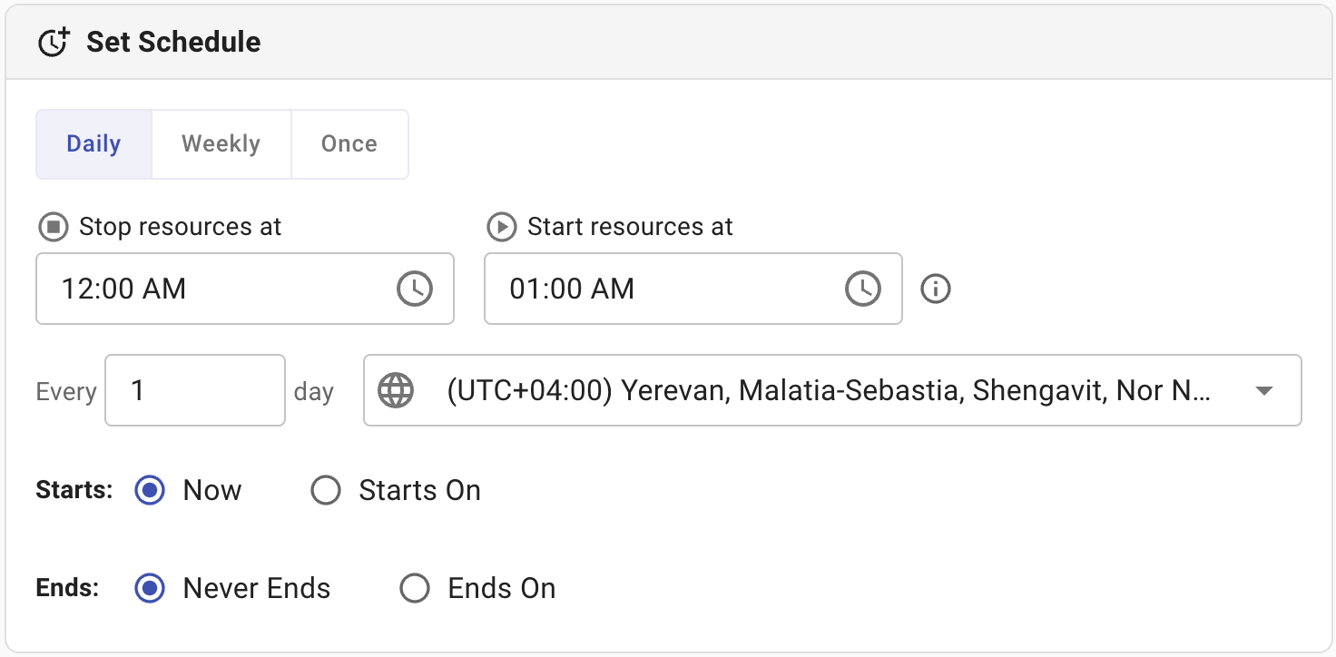Image resolution: width=1336 pixels, height=657 pixels.
Task: Focus the Every day interval number field
Action: pos(194,390)
